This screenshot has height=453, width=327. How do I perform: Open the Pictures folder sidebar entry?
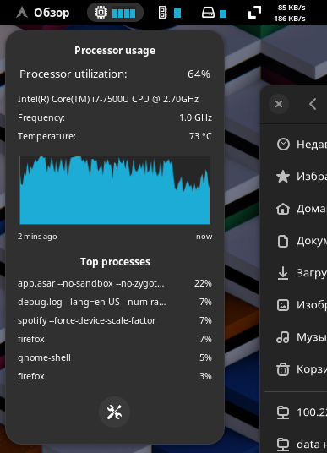[301, 305]
